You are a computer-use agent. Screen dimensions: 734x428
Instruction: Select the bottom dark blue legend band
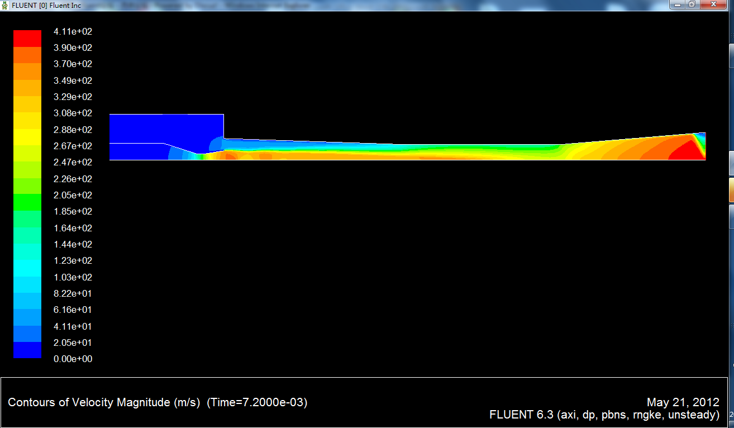[x=27, y=350]
